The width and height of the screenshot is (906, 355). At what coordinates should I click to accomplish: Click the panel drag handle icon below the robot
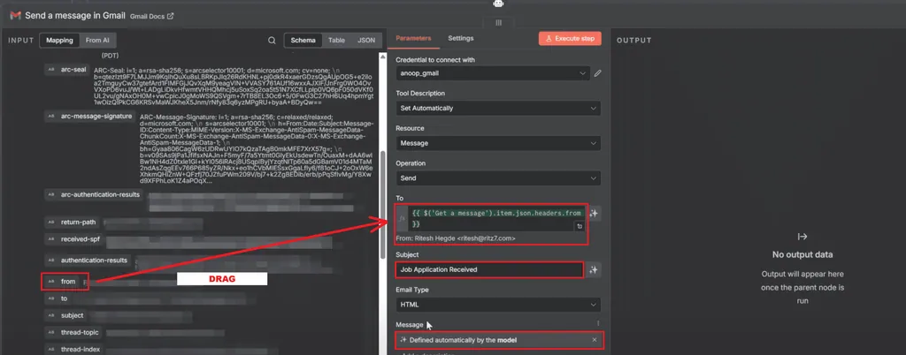(498, 22)
